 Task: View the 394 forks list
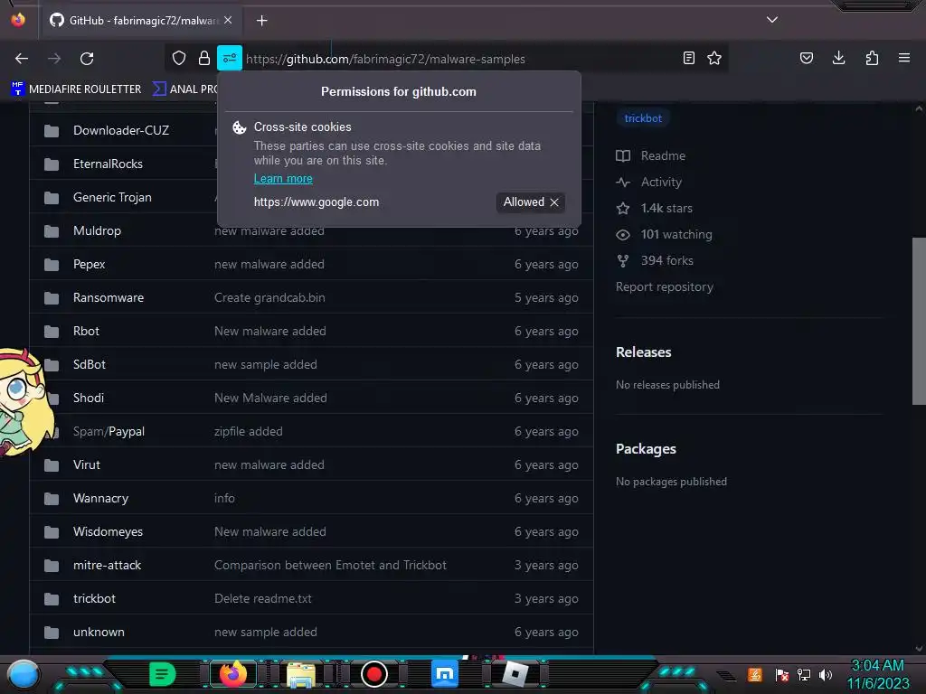pos(655,260)
